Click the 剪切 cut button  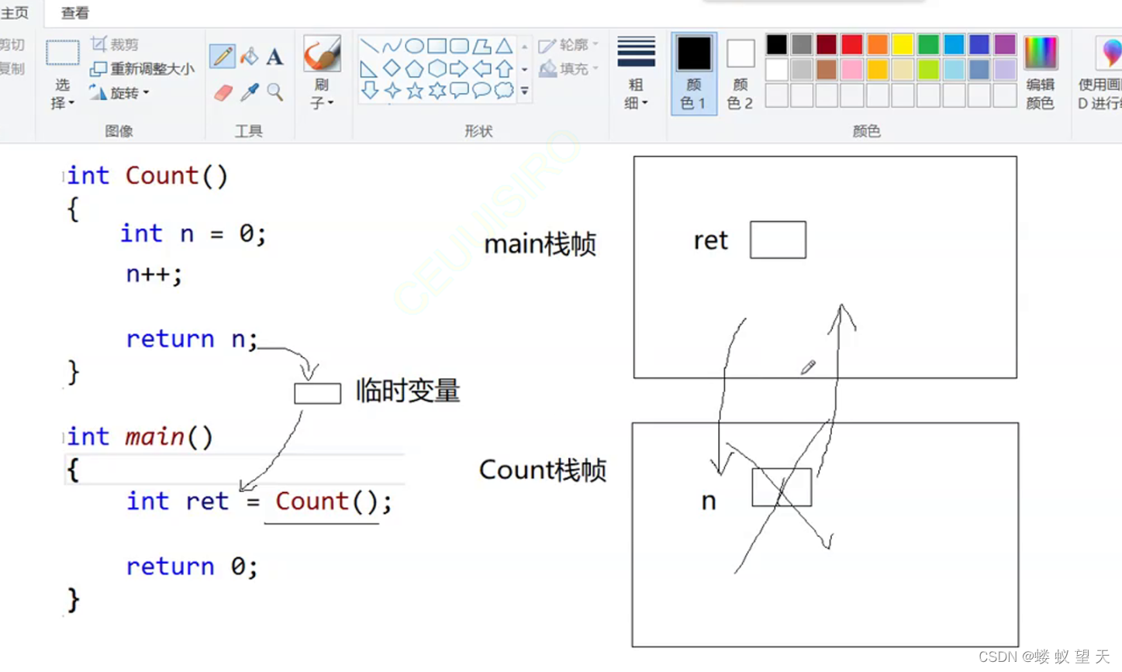click(x=12, y=45)
